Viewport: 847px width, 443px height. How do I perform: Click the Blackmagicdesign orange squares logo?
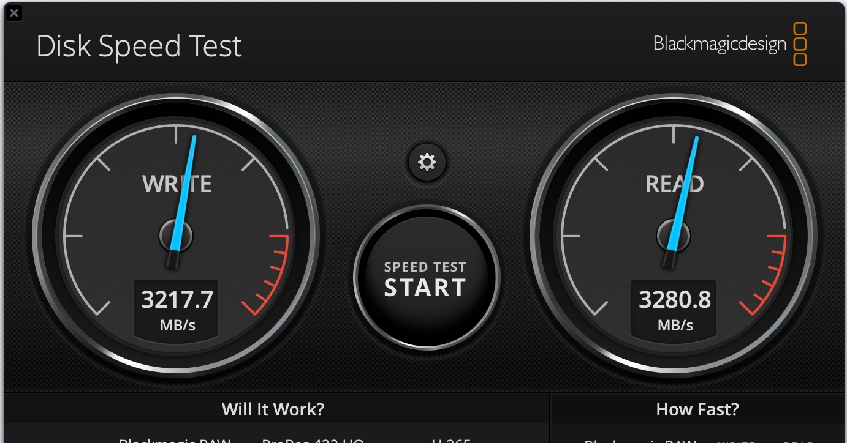point(800,44)
